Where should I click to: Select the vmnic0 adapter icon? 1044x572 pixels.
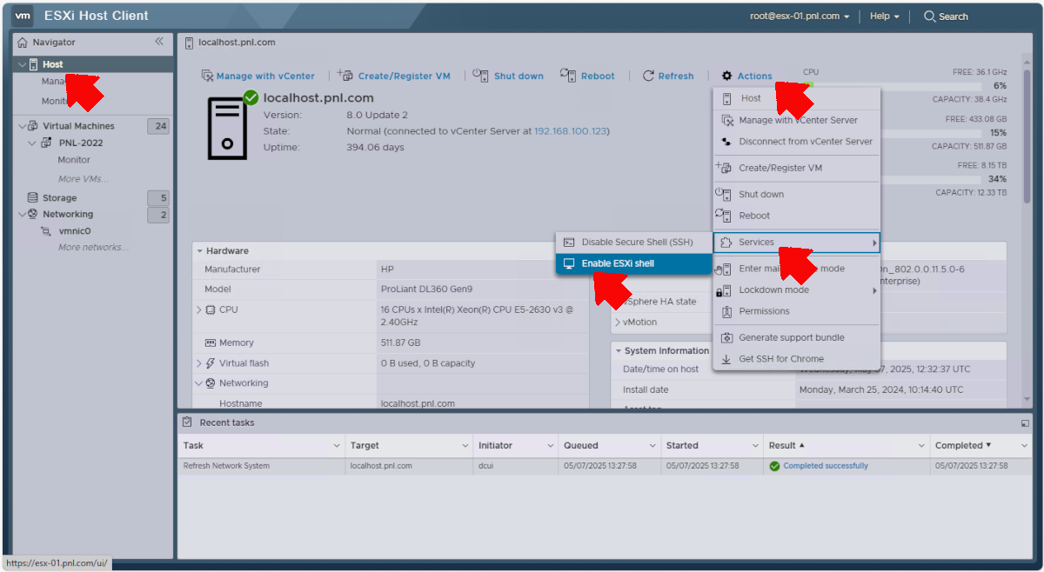pyautogui.click(x=46, y=231)
